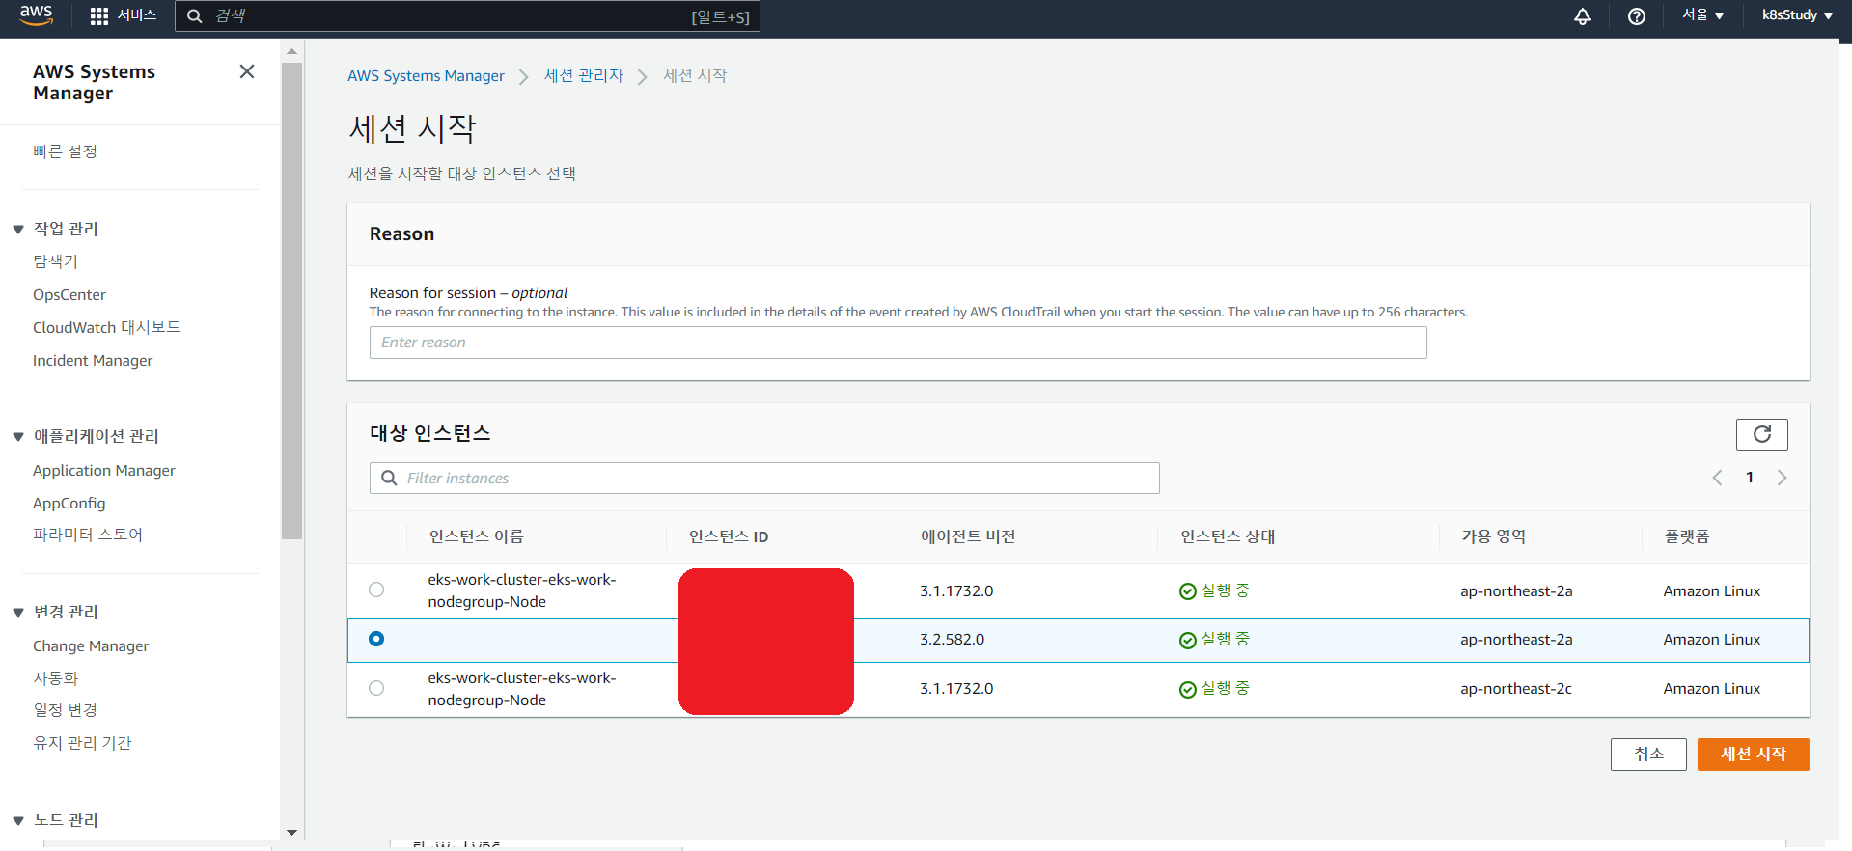Click the magnifier icon in Filter instances
The image size is (1852, 851).
coord(389,478)
